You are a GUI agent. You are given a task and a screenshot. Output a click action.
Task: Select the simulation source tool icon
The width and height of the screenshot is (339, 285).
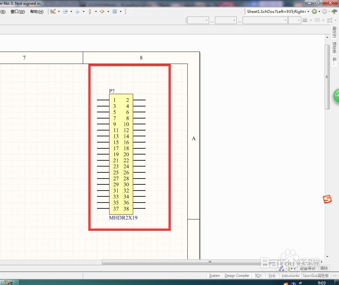(102, 11)
